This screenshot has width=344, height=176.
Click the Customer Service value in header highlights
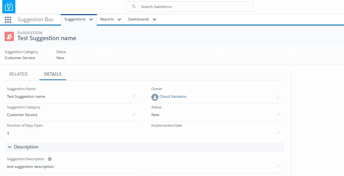(20, 58)
